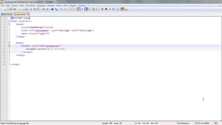Switch to the style.css tab

[7, 14]
